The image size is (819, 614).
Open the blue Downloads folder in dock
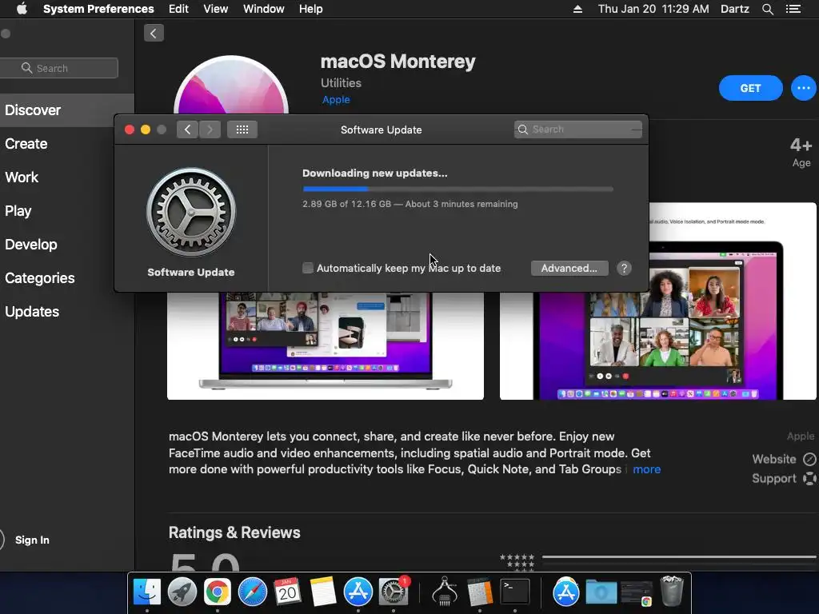[601, 592]
